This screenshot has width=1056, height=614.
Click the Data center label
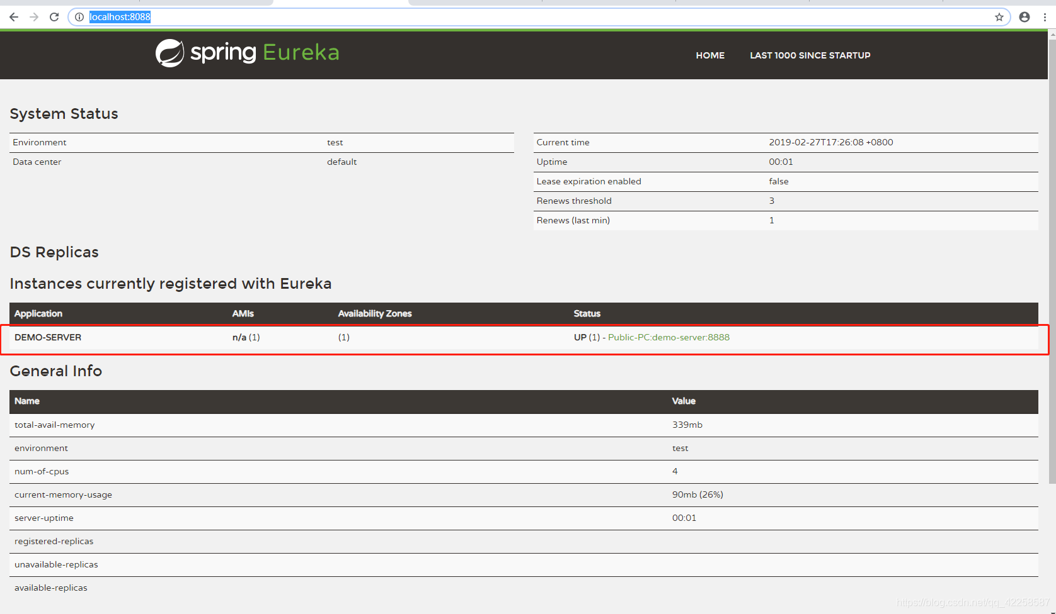pos(37,162)
